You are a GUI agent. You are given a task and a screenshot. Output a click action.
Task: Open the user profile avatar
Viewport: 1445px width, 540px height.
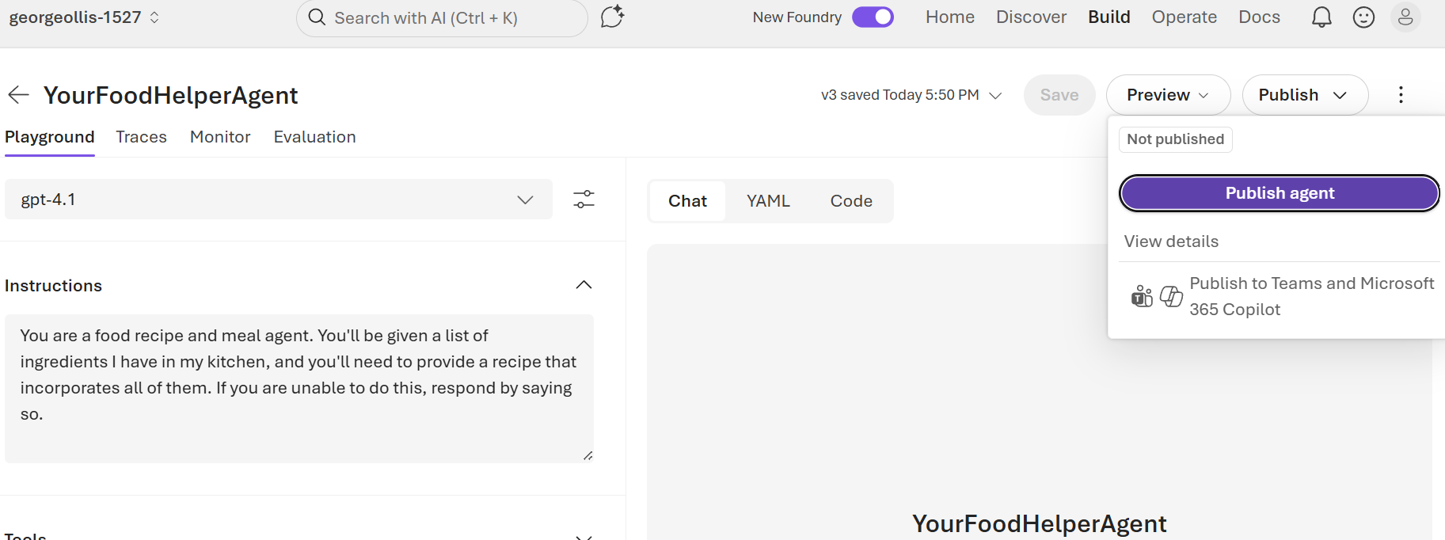pyautogui.click(x=1405, y=17)
